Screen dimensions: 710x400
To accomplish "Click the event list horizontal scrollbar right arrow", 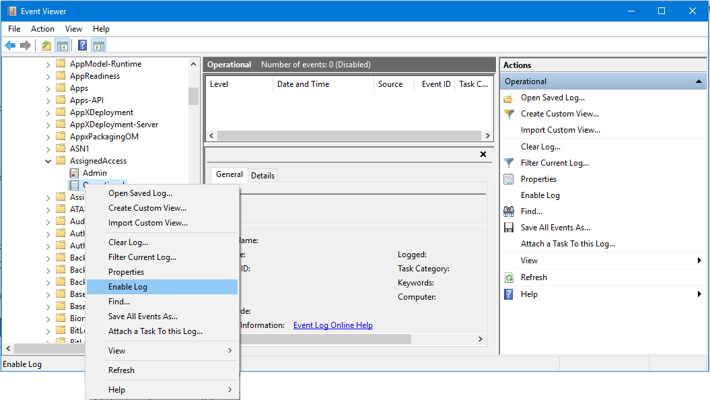I will point(488,135).
